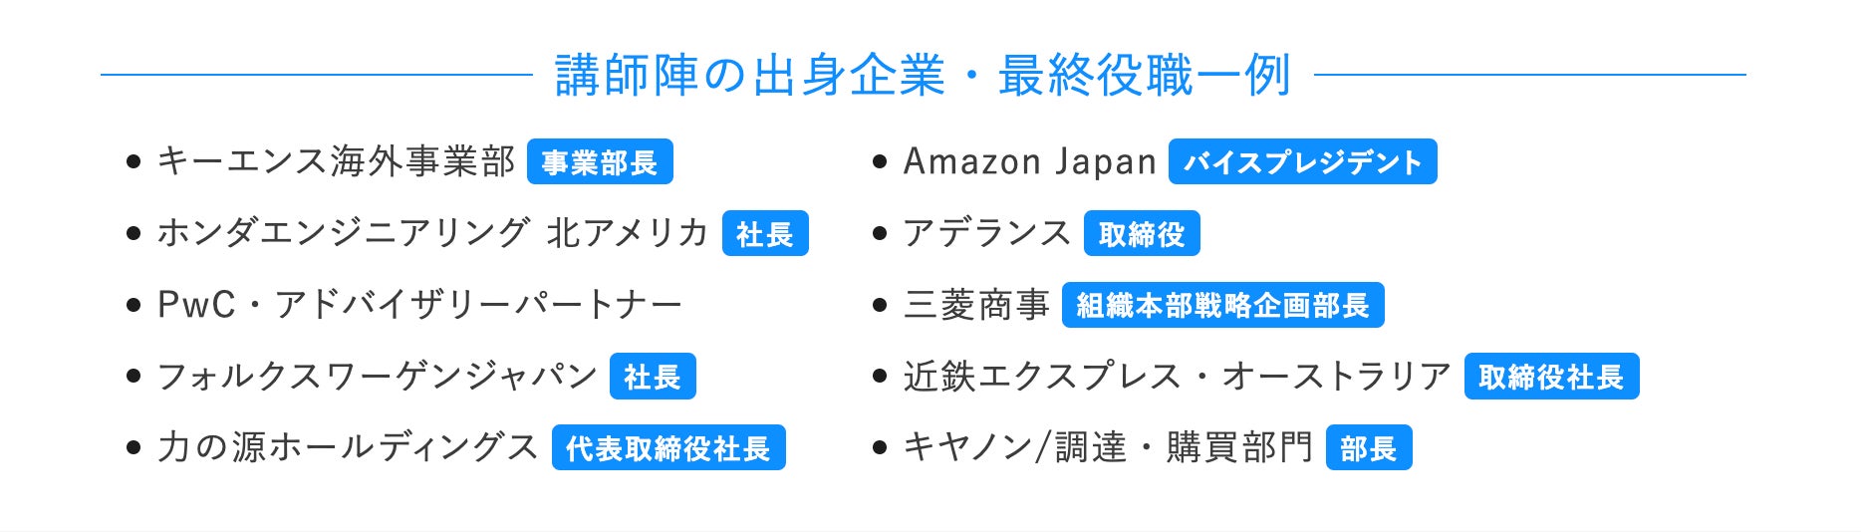Select the 三菱商事 text
1861x532 pixels.
tap(976, 305)
